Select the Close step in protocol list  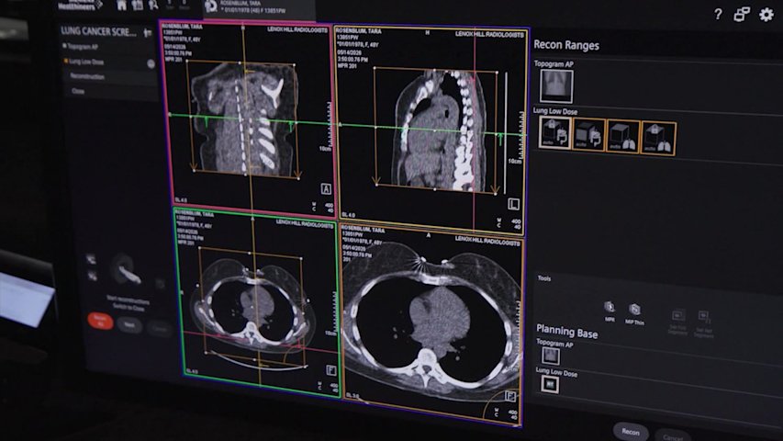pos(78,91)
